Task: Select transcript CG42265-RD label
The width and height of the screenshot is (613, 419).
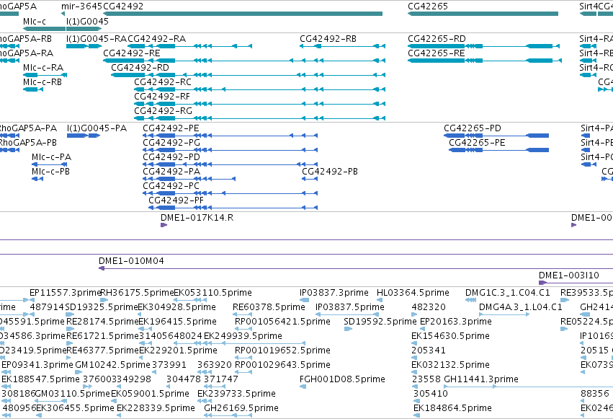Action: coord(437,39)
